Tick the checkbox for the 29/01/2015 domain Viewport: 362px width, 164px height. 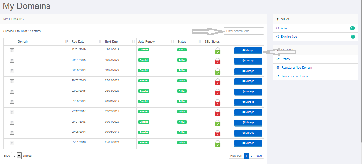12,61
